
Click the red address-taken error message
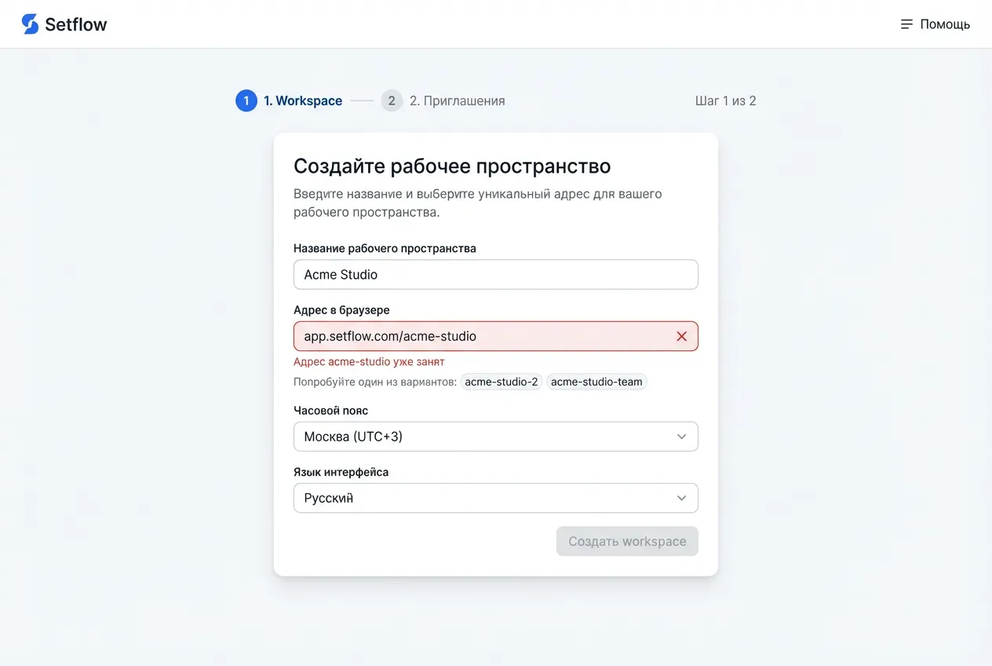369,361
